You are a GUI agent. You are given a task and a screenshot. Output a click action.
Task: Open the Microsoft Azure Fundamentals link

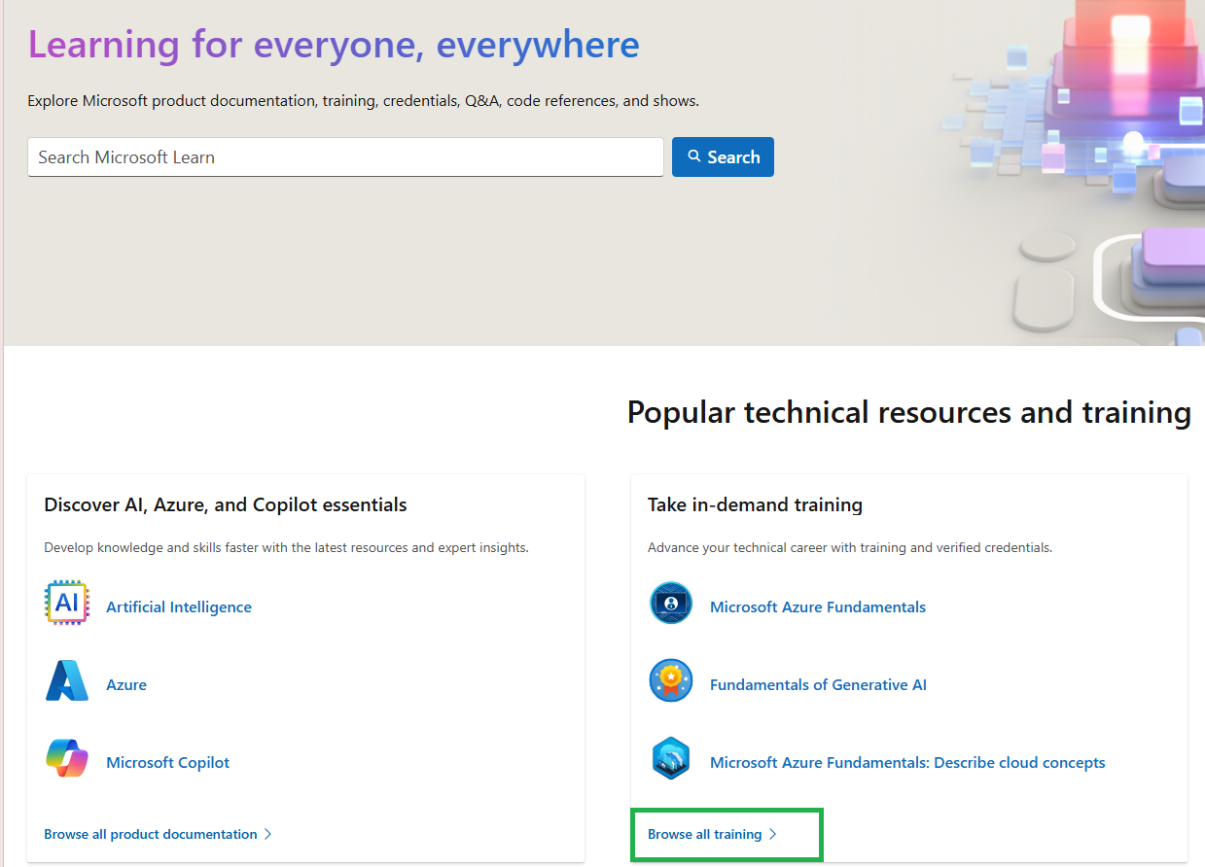tap(818, 607)
